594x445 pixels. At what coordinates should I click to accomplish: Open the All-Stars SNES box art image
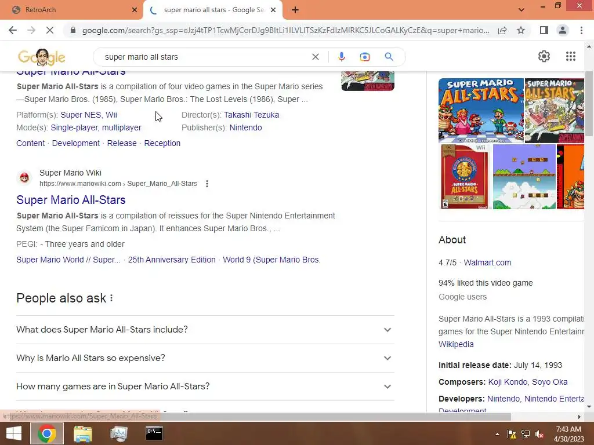tap(554, 110)
